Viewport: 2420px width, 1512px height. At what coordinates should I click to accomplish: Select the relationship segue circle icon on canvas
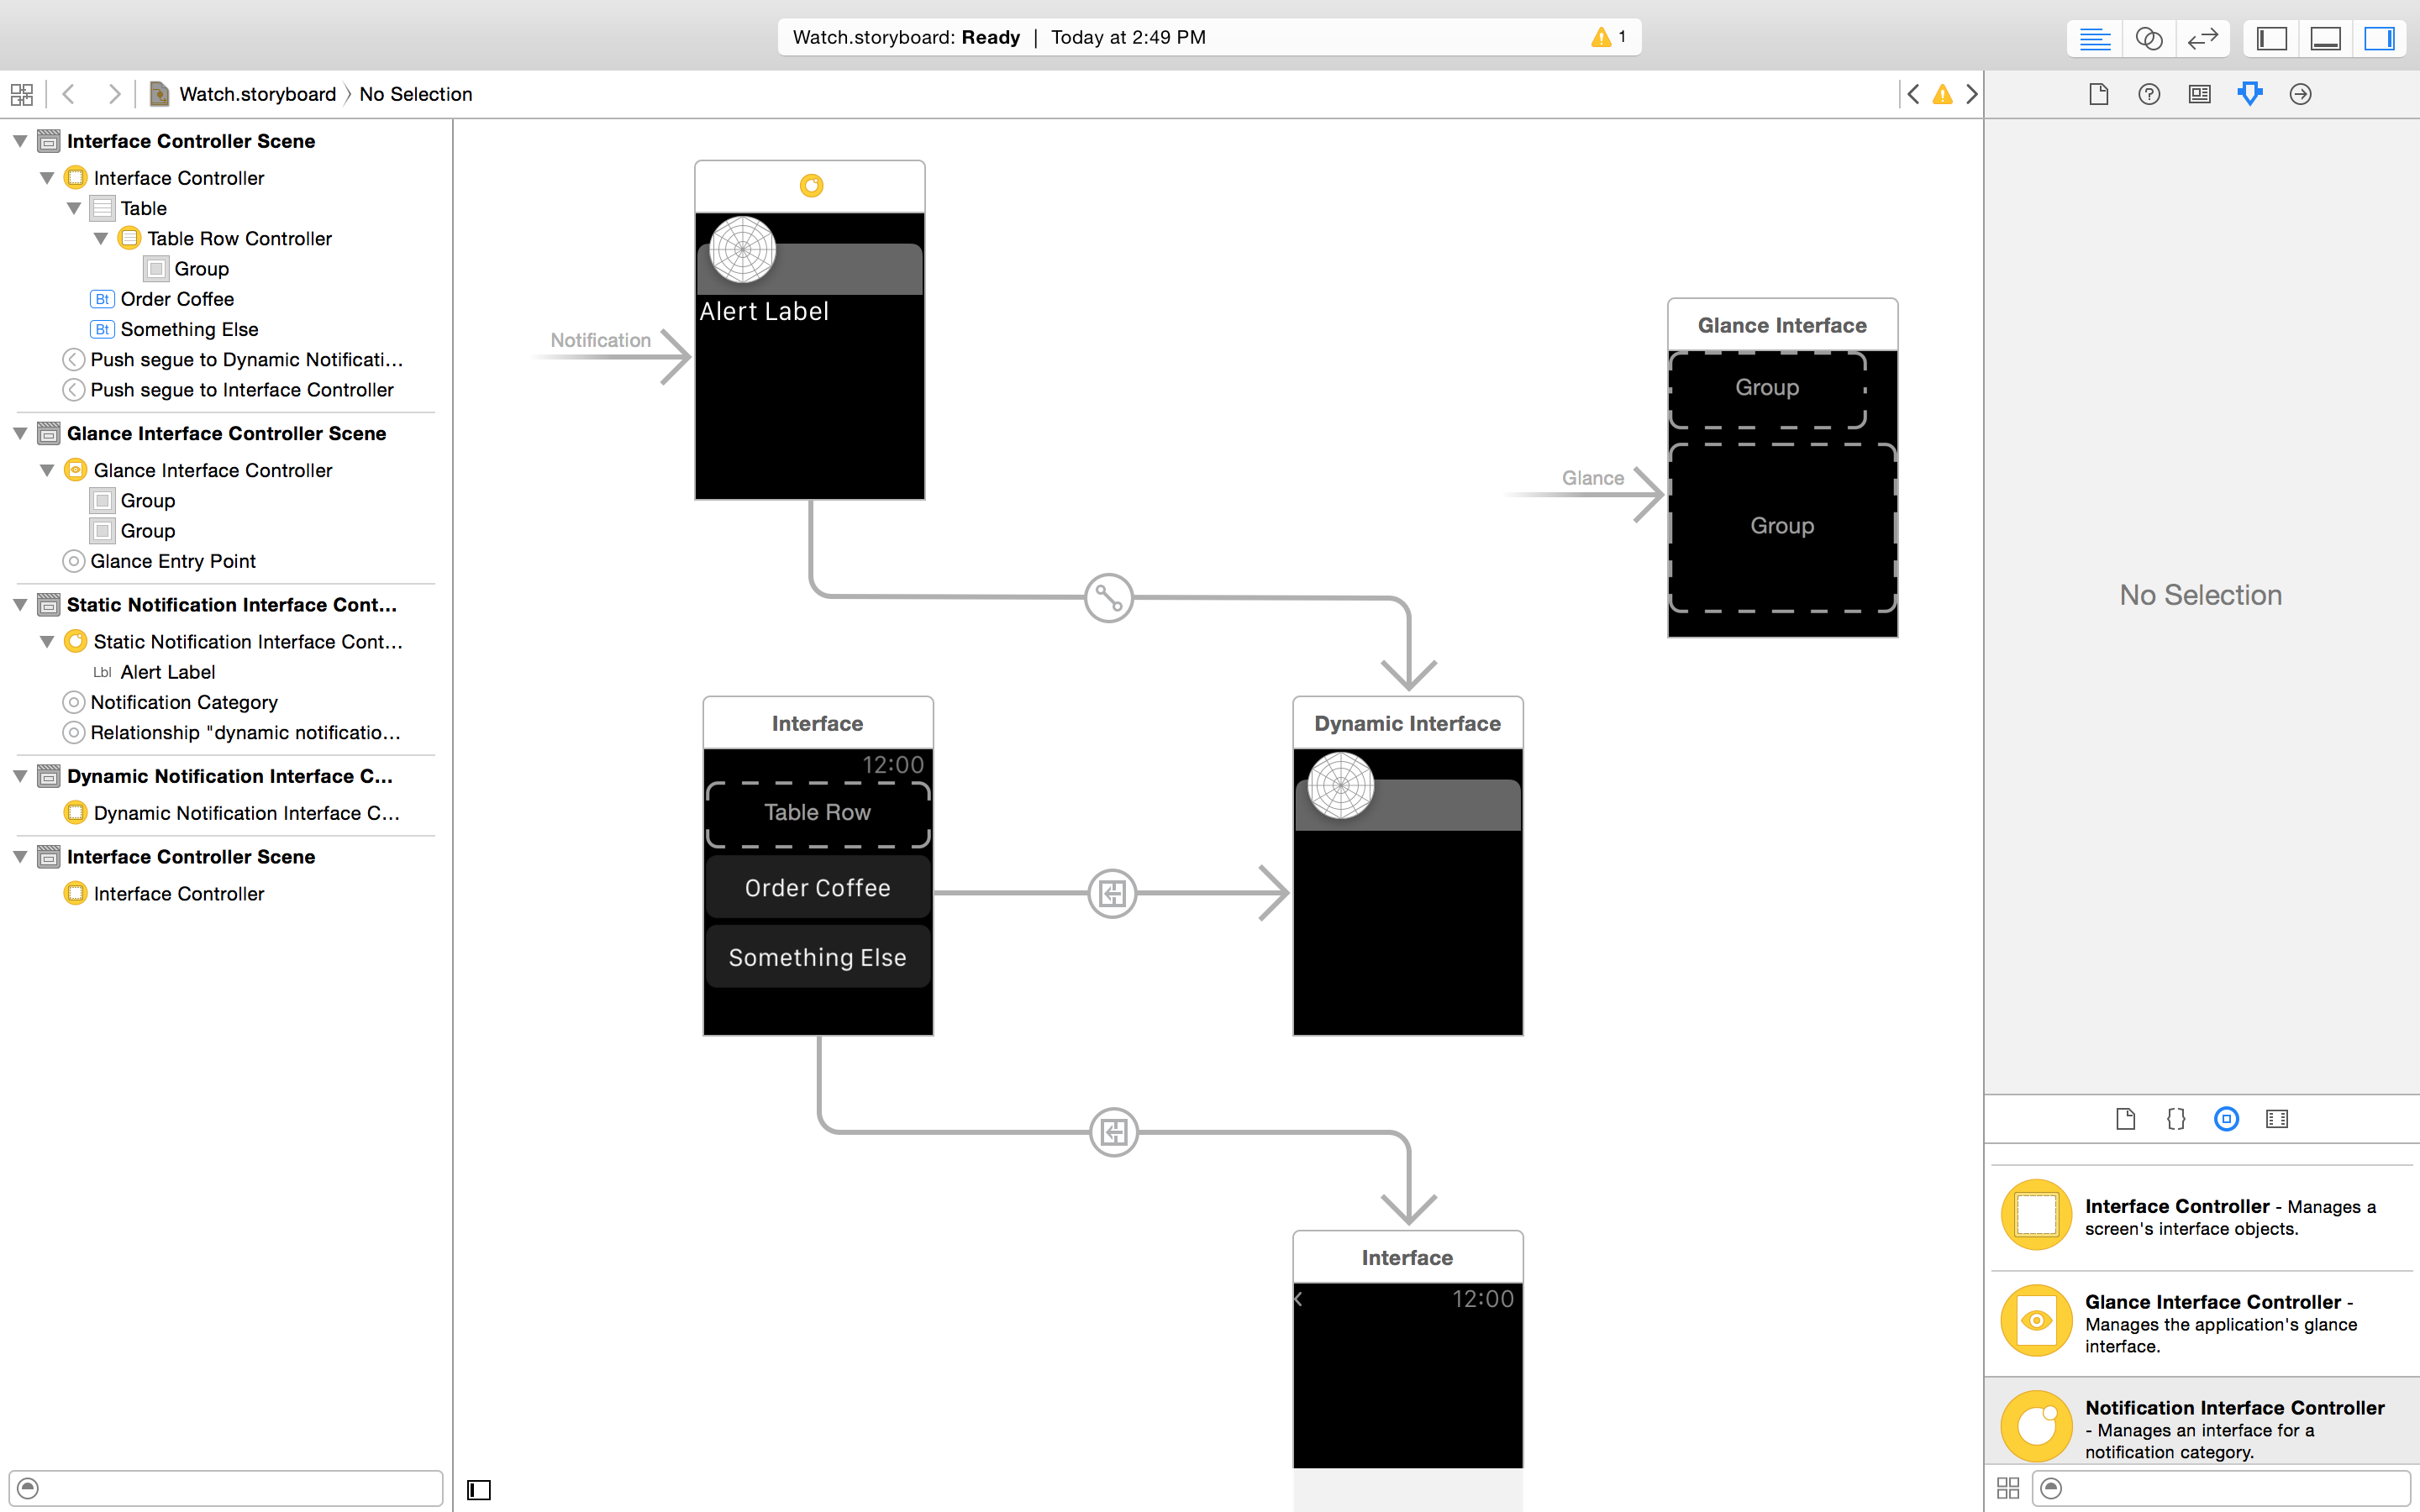click(x=1109, y=598)
